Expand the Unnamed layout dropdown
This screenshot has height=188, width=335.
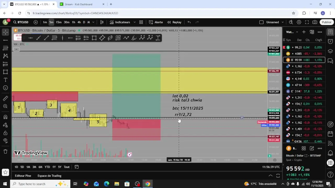(283, 22)
